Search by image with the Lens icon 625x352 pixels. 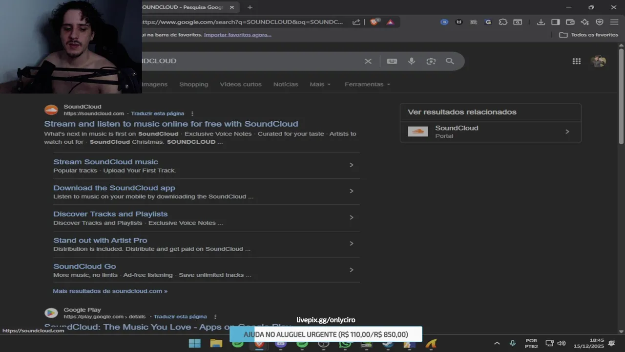coord(431,61)
